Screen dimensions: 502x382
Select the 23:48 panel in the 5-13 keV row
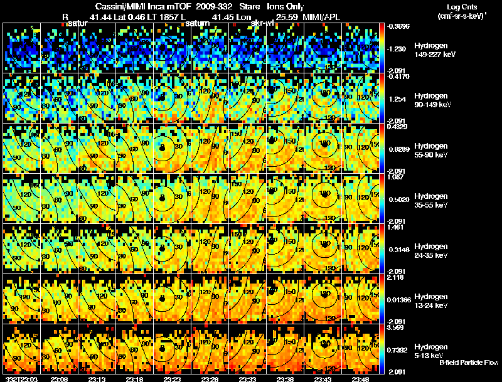click(x=360, y=349)
